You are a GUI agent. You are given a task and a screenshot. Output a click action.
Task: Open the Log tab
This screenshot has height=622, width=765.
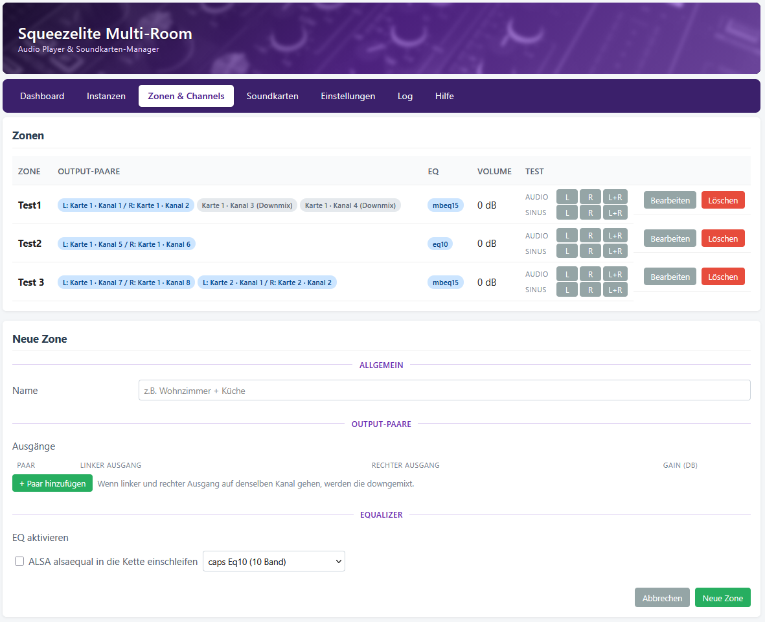point(405,96)
